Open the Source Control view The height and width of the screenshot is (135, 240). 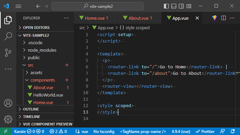[8, 52]
